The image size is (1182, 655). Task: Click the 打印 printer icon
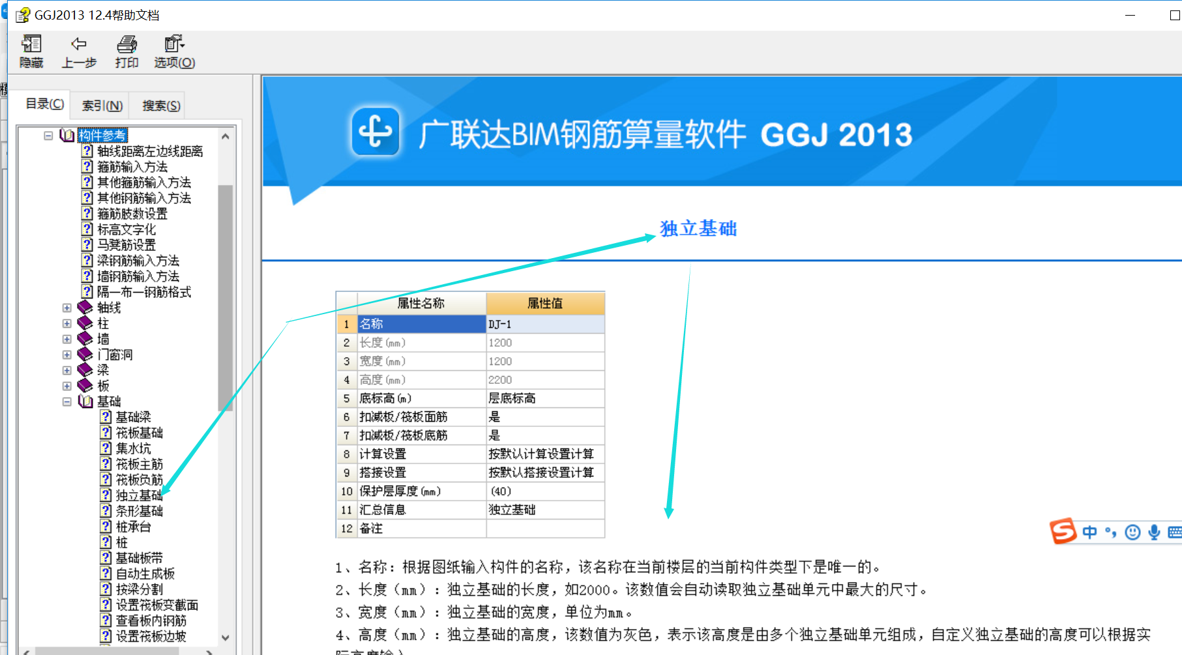(126, 44)
